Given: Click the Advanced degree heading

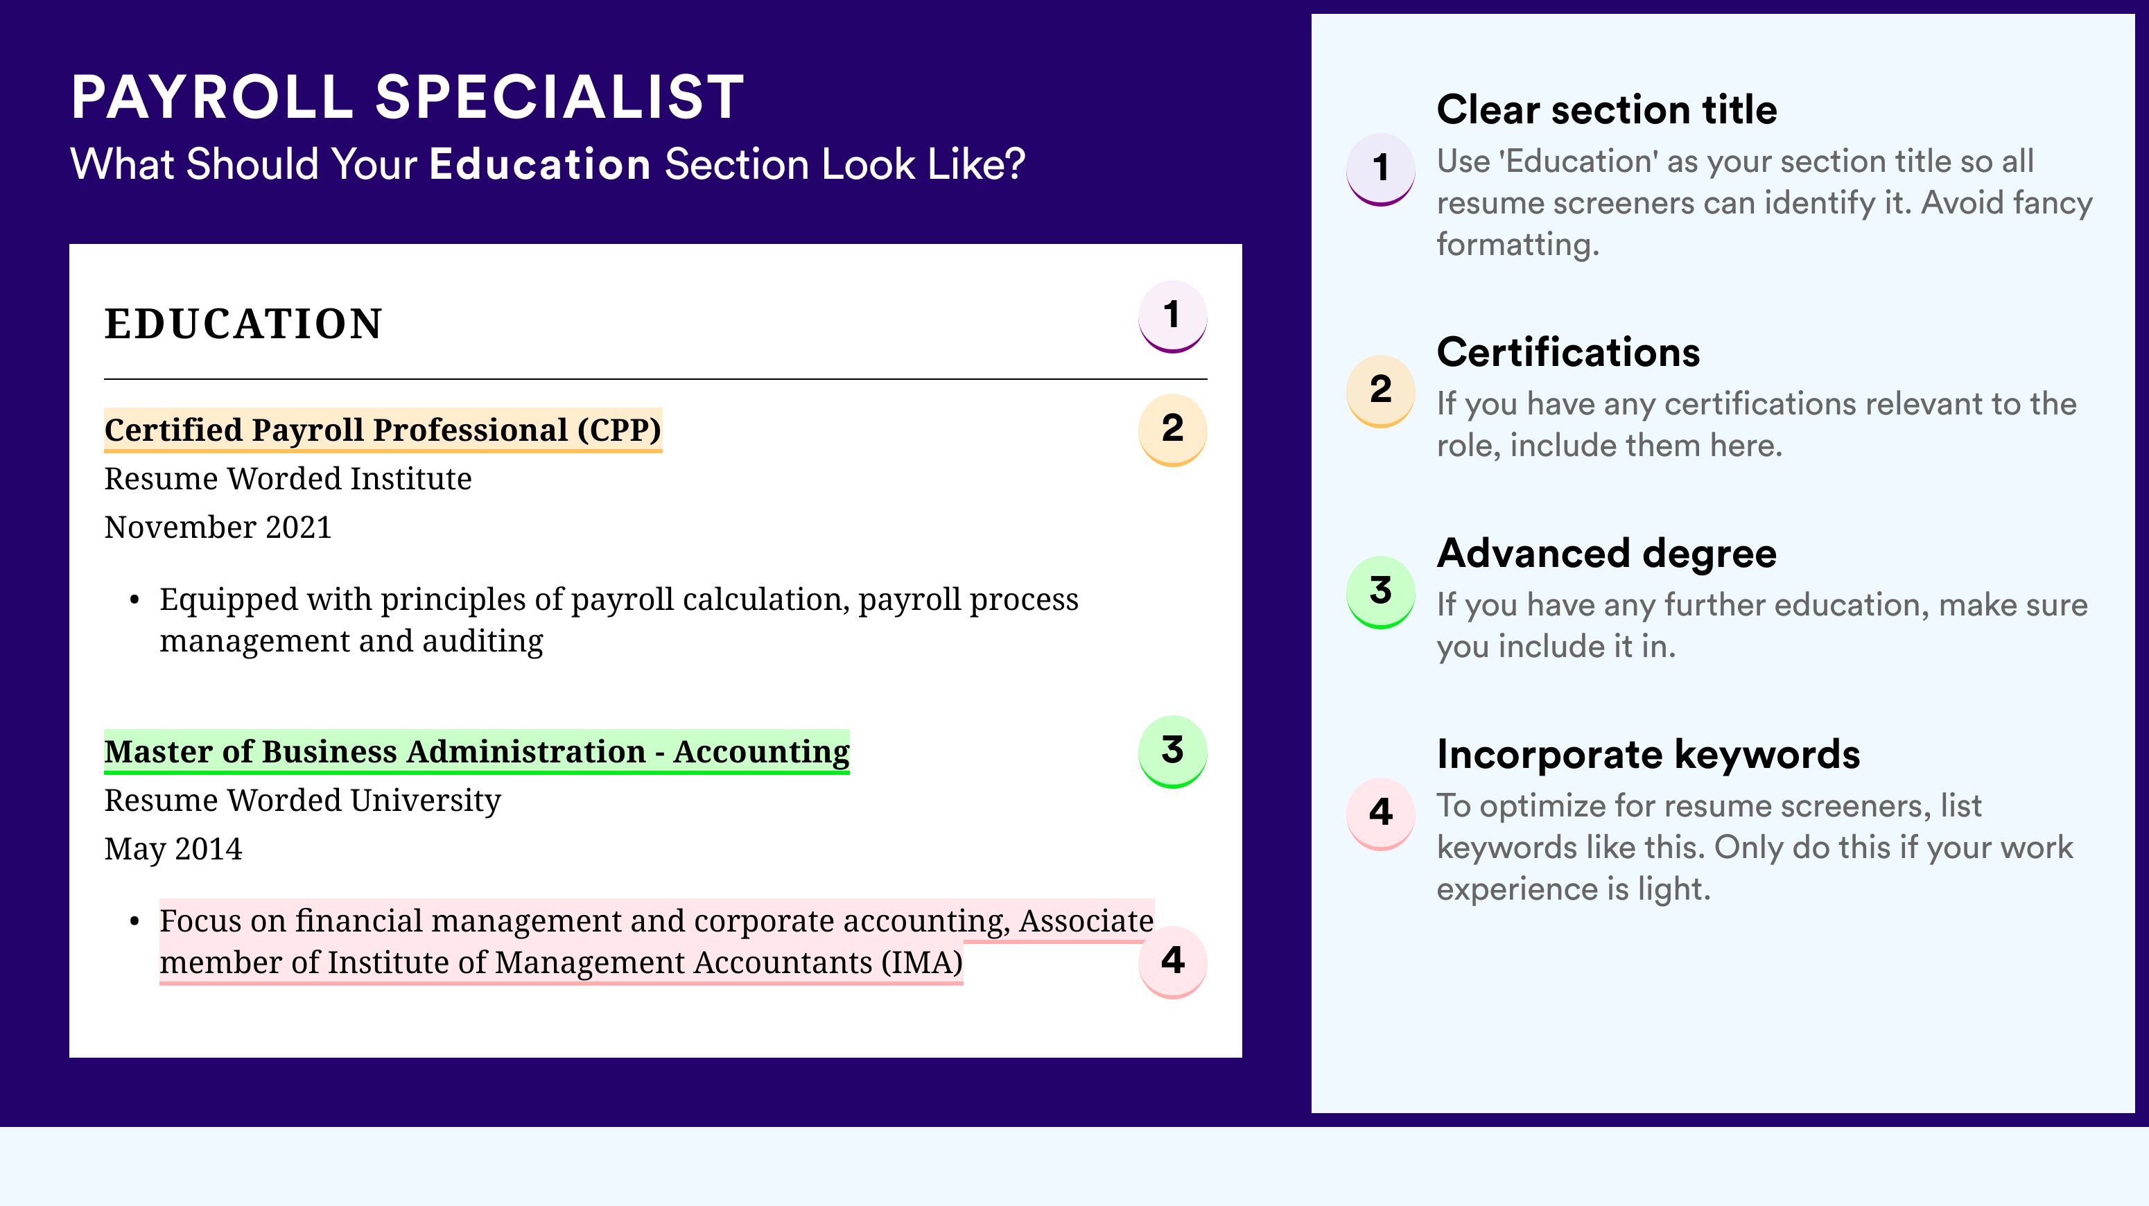Looking at the screenshot, I should click(1607, 553).
